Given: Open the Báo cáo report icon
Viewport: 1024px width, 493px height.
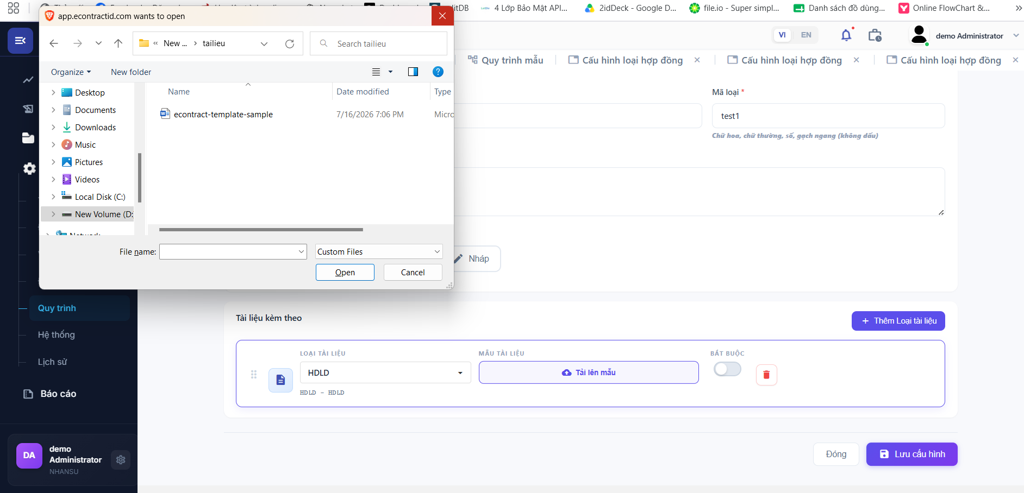Looking at the screenshot, I should click(28, 394).
